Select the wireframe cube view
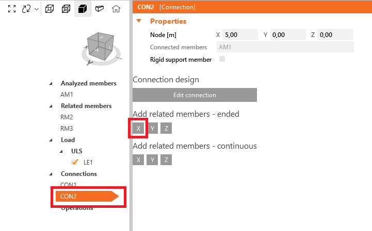 pyautogui.click(x=50, y=9)
